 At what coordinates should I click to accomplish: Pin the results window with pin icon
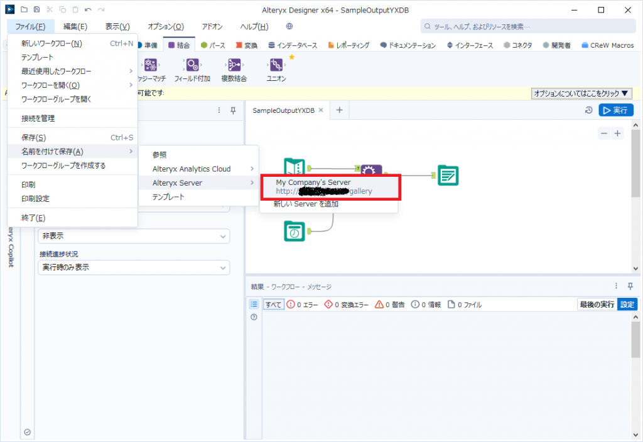pyautogui.click(x=630, y=286)
